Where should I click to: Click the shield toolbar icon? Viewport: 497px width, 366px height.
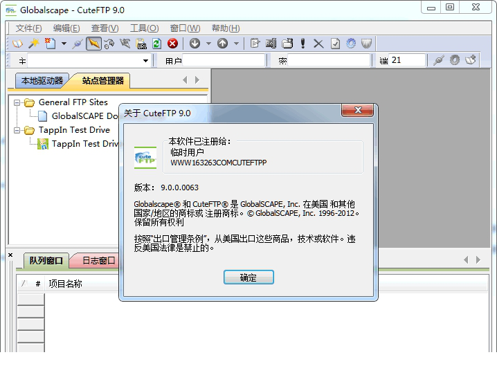[x=366, y=44]
